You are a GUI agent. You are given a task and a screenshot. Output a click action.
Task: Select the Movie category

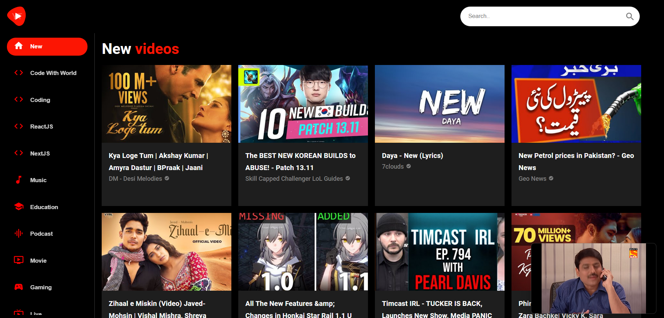click(47, 260)
